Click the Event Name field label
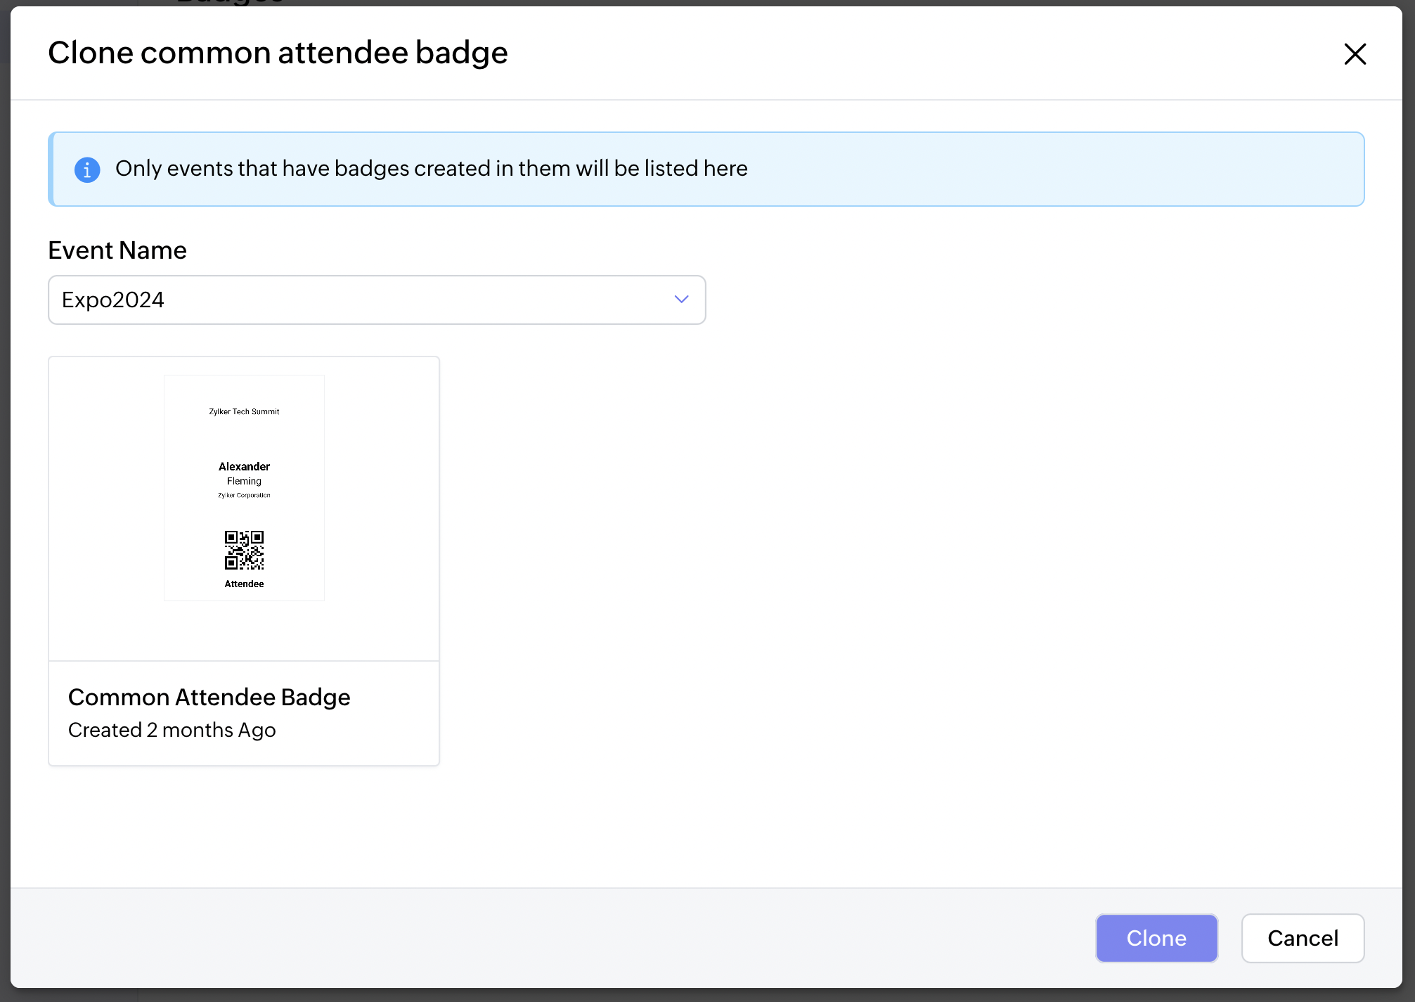This screenshot has height=1002, width=1415. 117,250
